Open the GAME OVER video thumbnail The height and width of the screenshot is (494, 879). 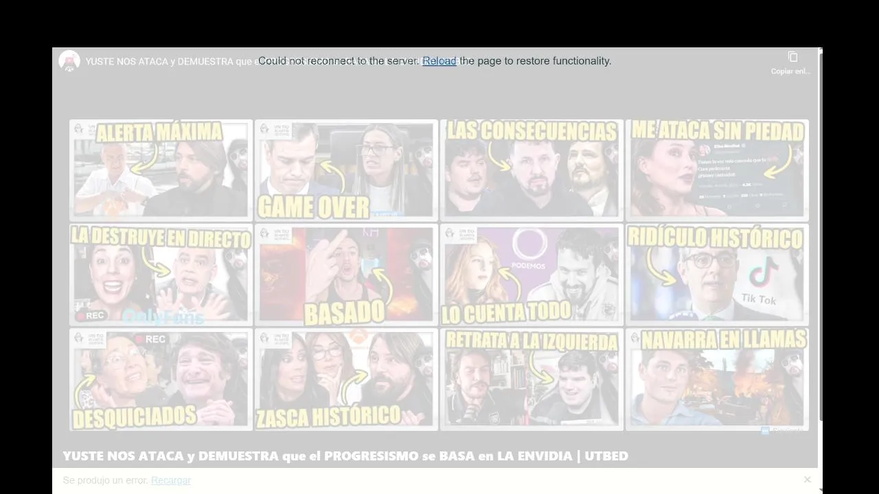click(346, 170)
